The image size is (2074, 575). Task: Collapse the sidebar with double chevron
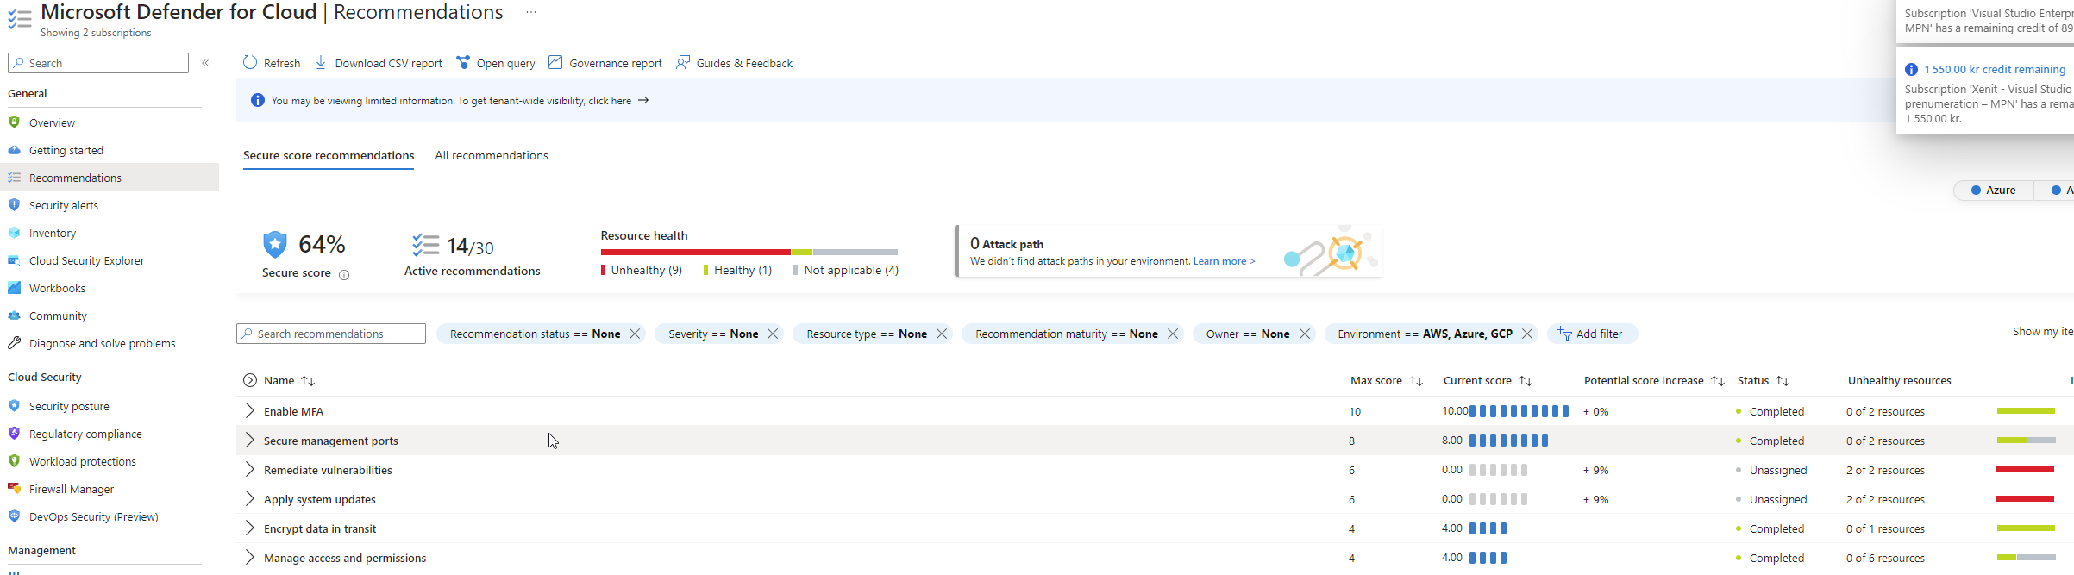(x=205, y=63)
